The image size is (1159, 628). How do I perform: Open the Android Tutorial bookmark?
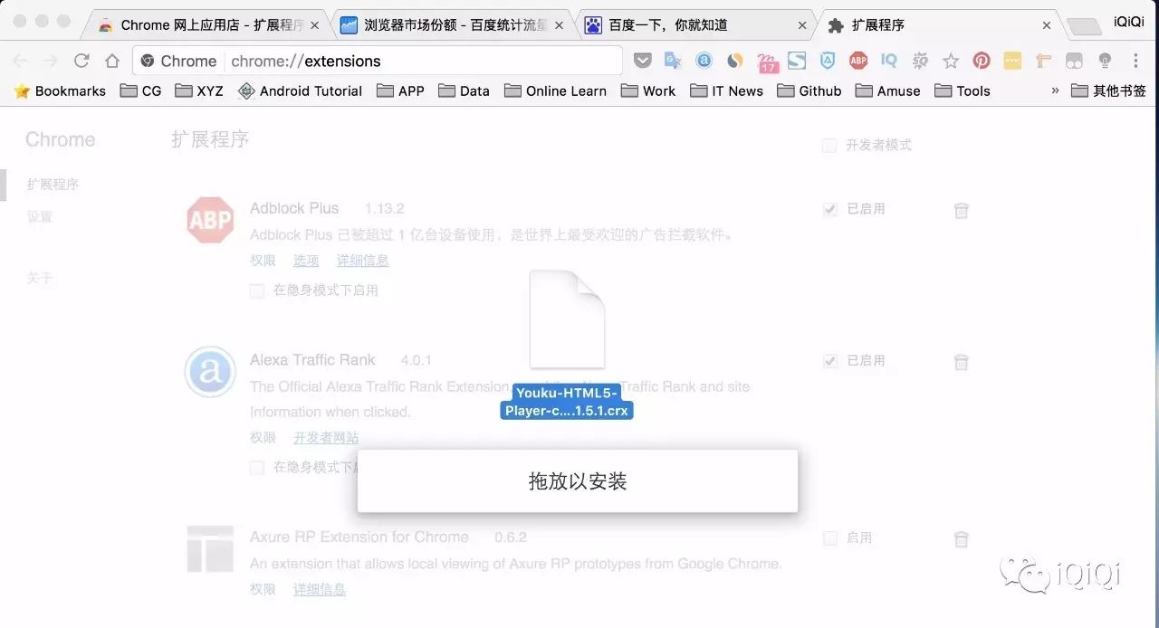[300, 90]
